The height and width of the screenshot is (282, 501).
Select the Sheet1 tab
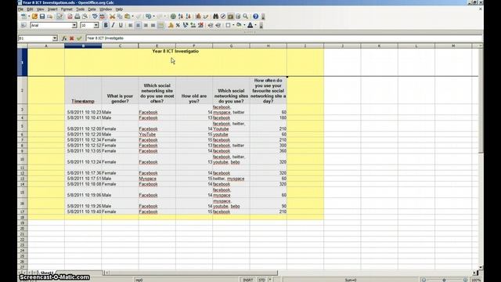tap(47, 273)
